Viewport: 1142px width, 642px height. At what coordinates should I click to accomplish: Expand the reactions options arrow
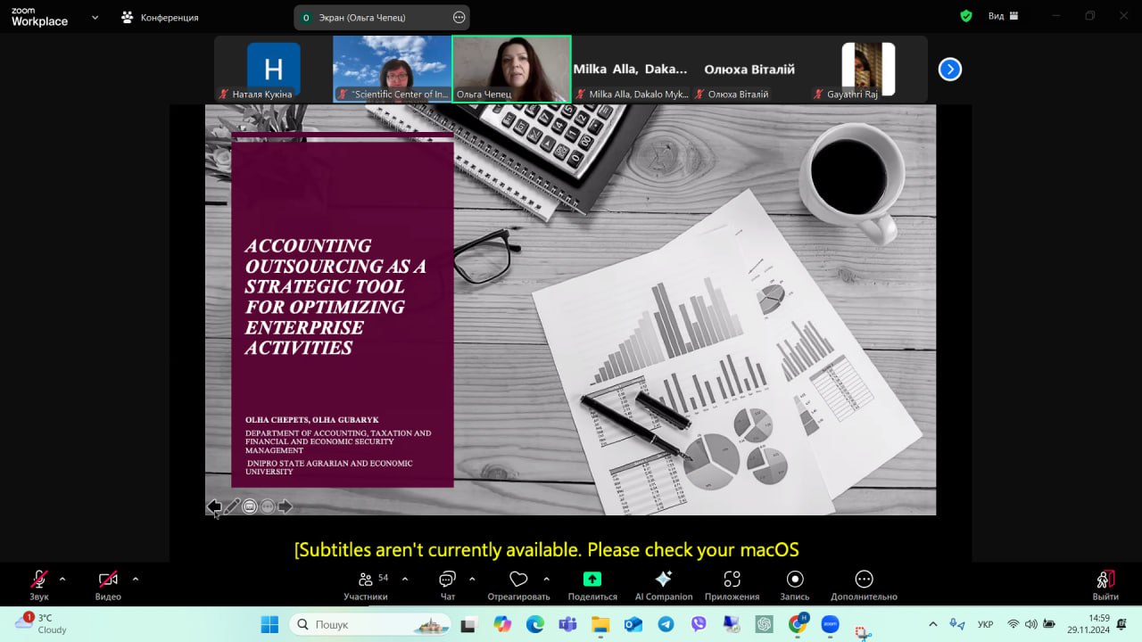(x=546, y=579)
